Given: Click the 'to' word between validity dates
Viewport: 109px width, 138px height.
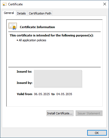Looking at the screenshot, I should (53, 94).
